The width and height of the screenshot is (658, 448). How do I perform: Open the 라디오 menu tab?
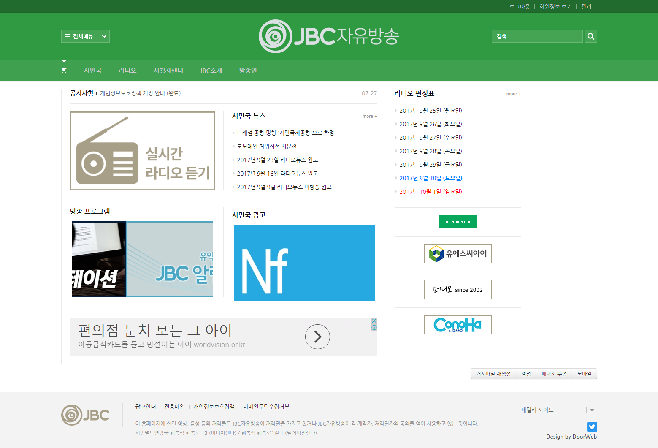[127, 70]
